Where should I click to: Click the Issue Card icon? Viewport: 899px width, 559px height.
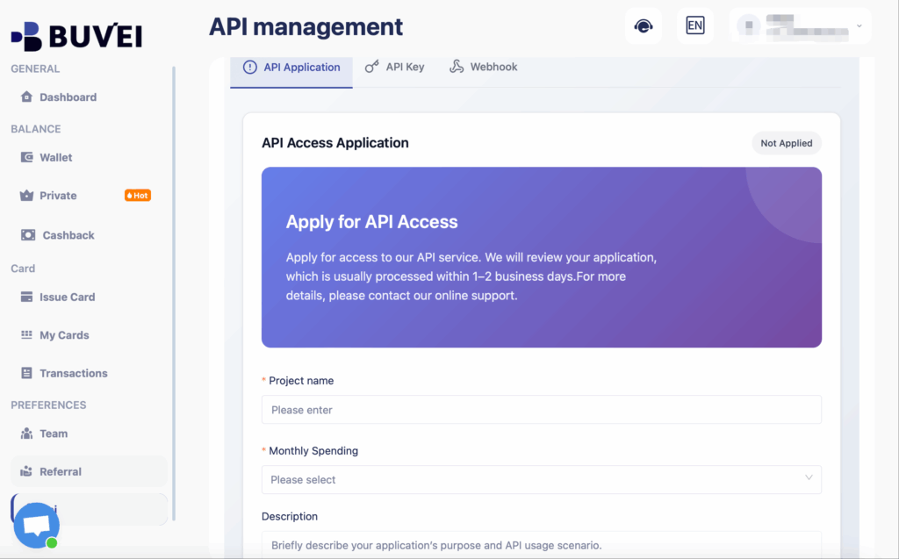[x=26, y=297]
